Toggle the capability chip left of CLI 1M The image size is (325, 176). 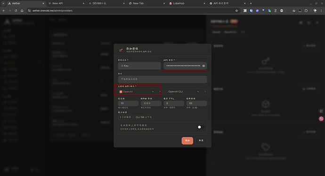(x=125, y=117)
